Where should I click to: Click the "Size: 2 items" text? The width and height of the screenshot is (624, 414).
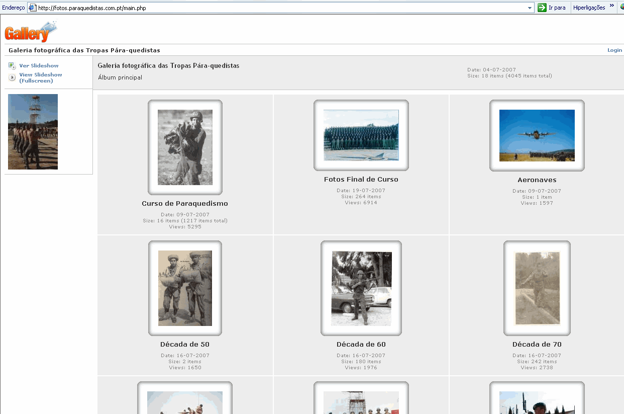pos(185,362)
